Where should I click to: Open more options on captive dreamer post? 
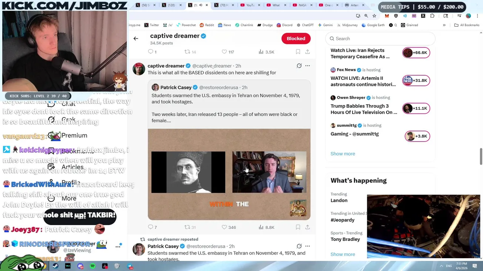click(308, 66)
